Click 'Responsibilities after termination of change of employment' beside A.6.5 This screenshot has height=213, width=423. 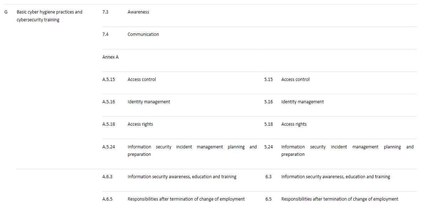[186, 199]
